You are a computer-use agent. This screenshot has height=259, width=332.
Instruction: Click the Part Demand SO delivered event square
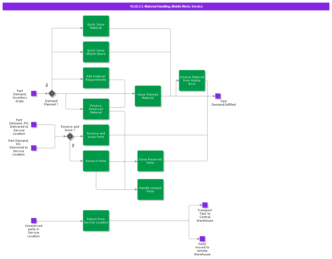[34, 148]
